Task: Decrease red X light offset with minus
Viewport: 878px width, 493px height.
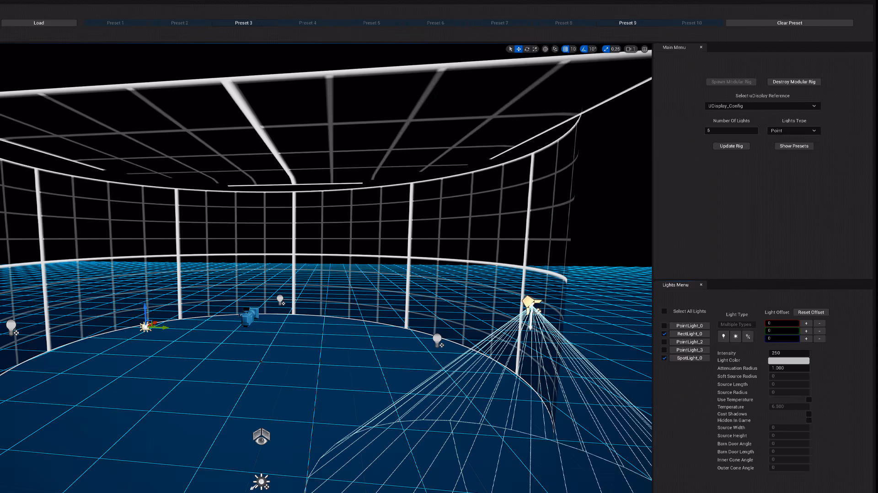Action: tap(819, 323)
